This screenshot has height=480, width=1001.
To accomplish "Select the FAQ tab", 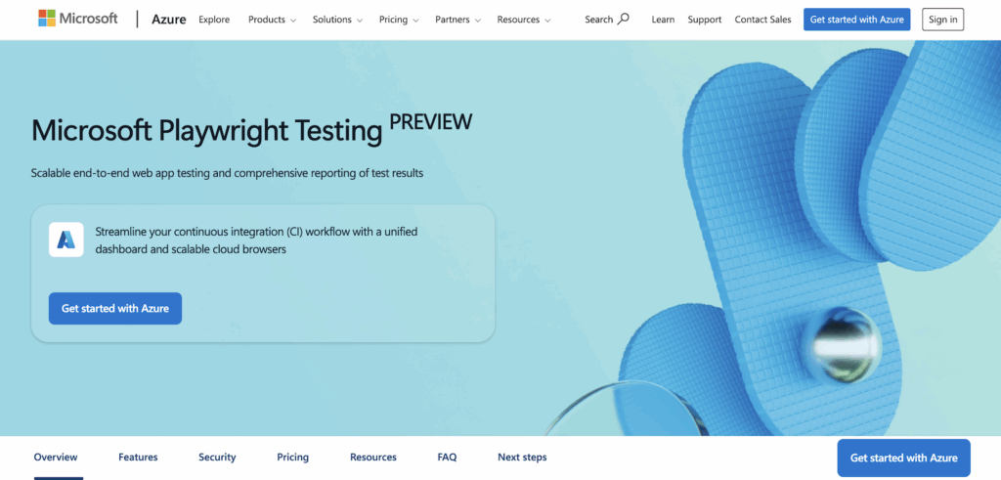I will (x=447, y=457).
